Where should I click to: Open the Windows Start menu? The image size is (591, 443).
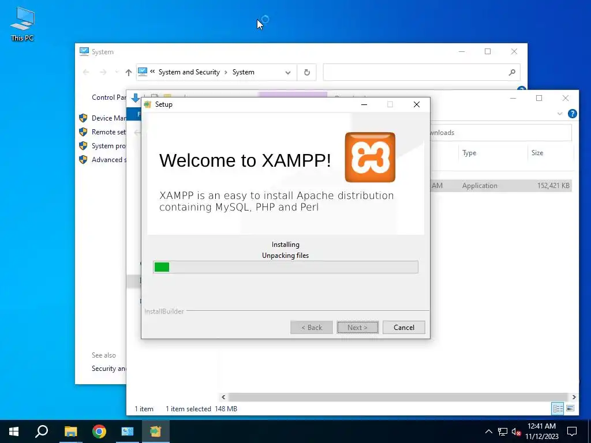(14, 431)
